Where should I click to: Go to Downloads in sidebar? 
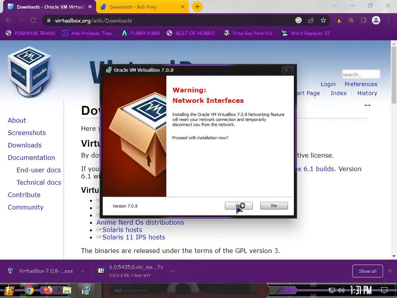click(24, 145)
